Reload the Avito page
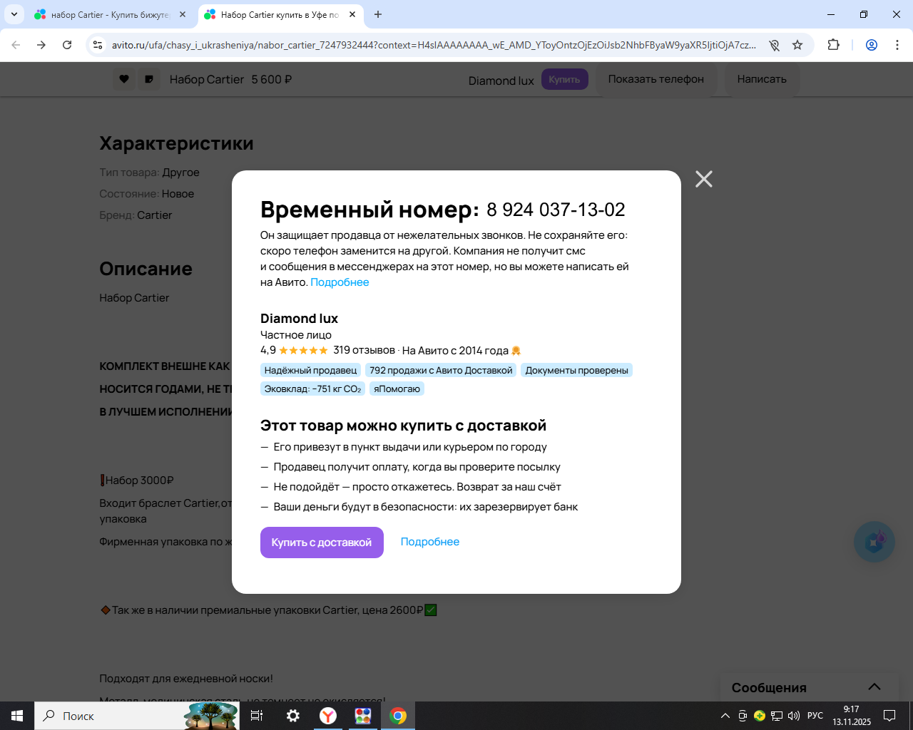 pos(67,45)
